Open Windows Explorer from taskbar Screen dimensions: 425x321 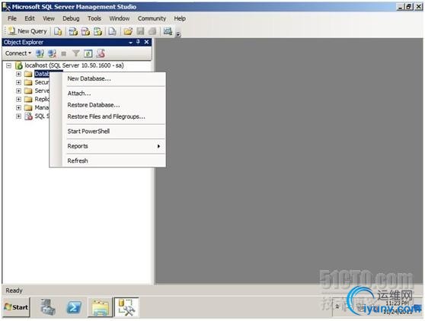tap(101, 307)
